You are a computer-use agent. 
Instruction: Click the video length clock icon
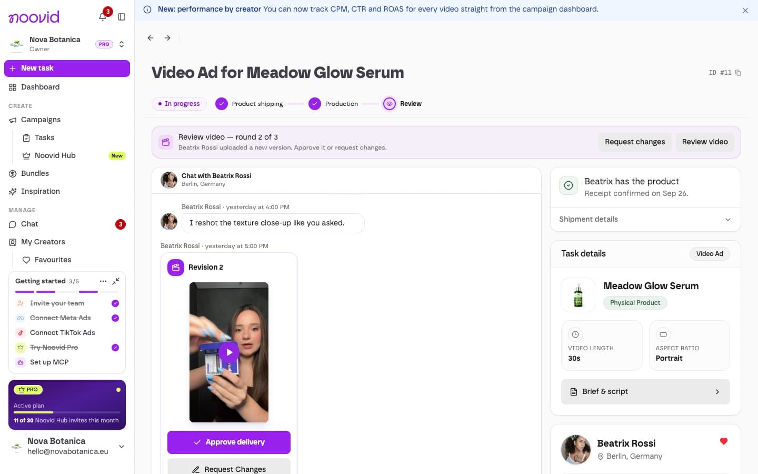coord(575,334)
